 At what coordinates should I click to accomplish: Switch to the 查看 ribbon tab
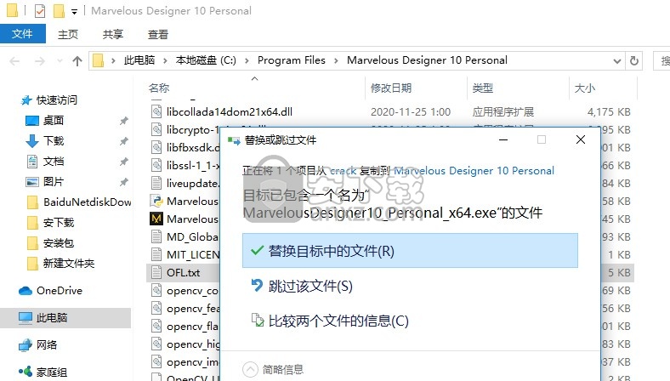(x=157, y=34)
